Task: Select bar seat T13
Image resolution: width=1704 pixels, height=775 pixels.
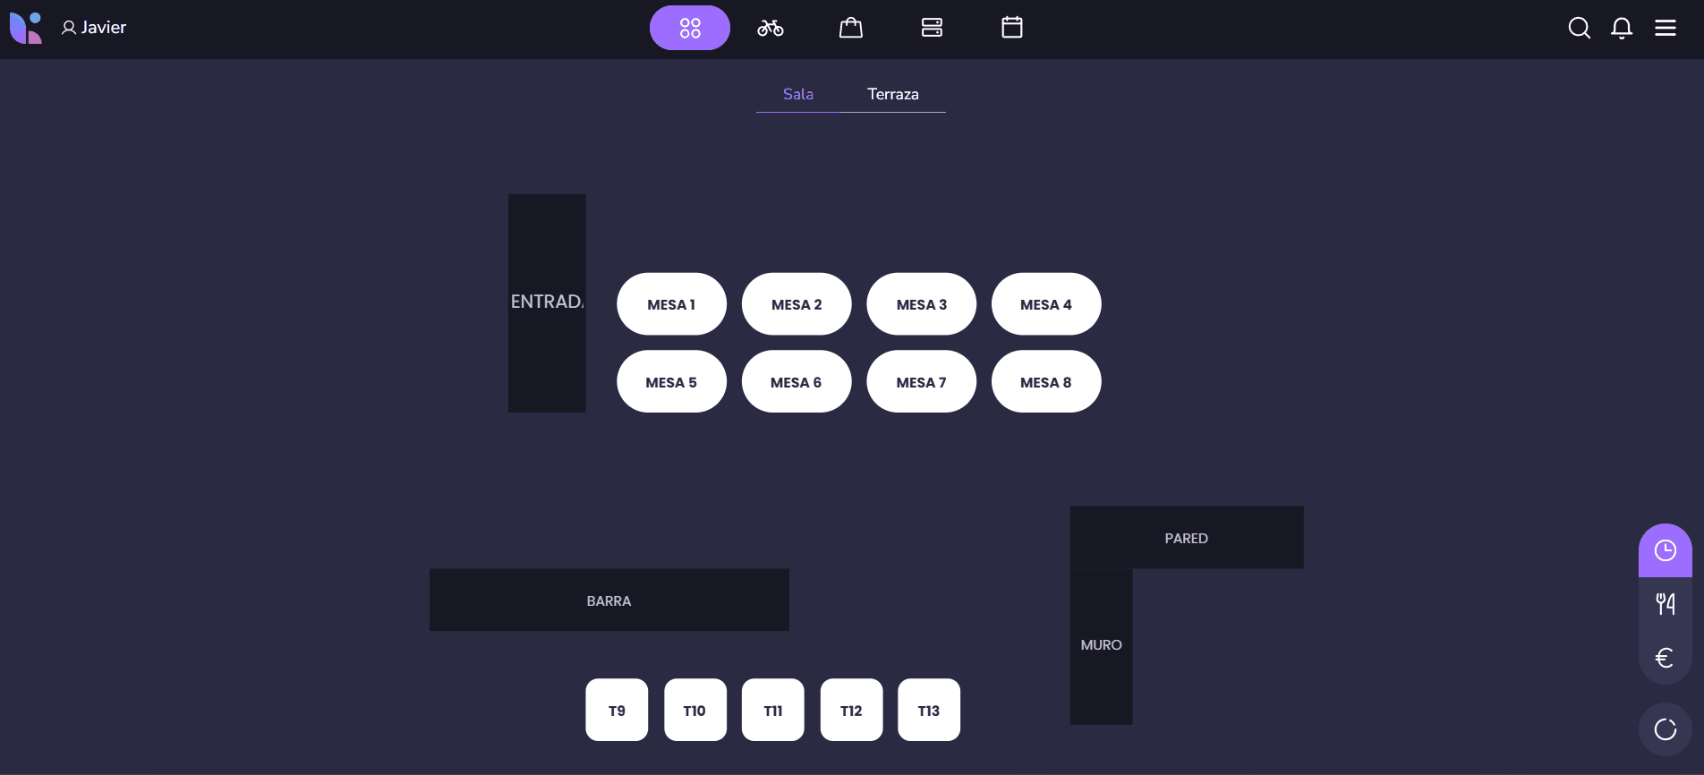Action: pyautogui.click(x=928, y=711)
